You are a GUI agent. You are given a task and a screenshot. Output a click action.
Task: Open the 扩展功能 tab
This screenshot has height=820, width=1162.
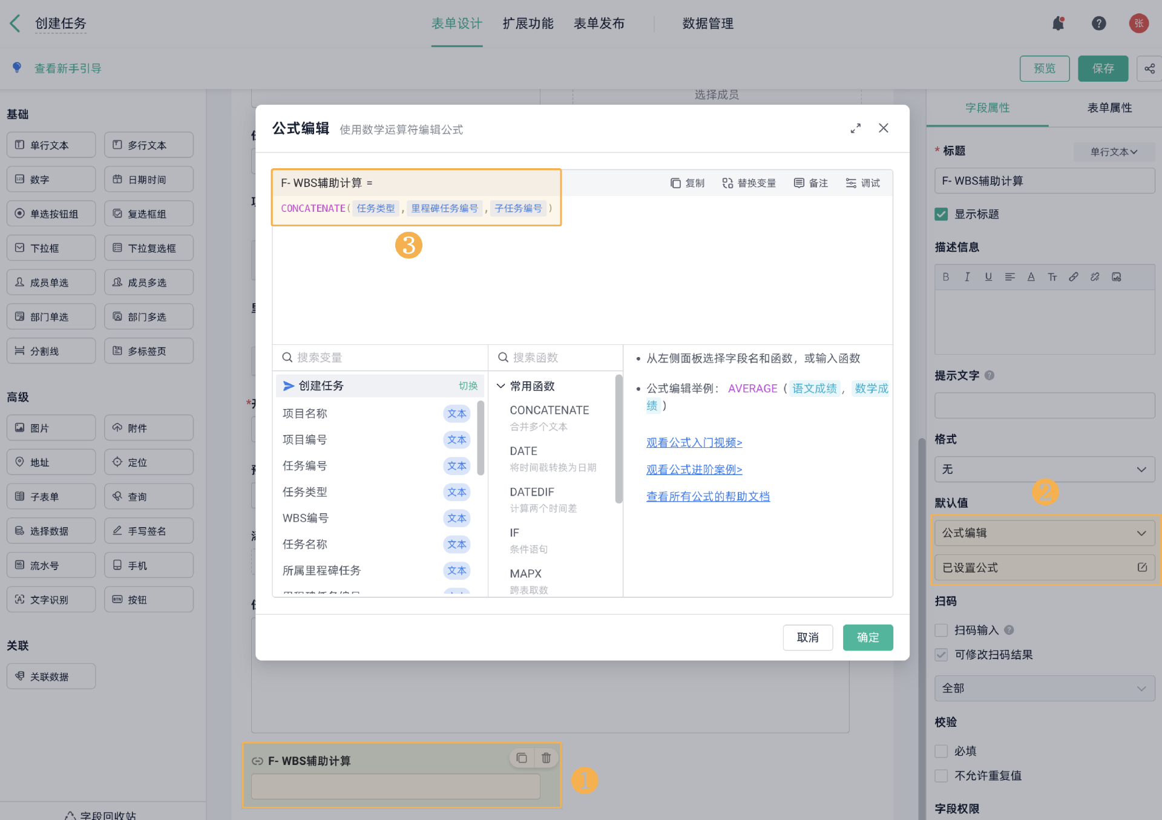pyautogui.click(x=528, y=24)
